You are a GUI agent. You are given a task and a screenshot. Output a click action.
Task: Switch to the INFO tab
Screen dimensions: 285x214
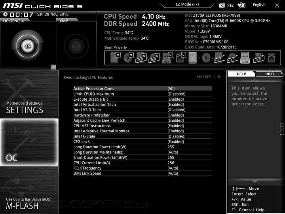pos(270,74)
